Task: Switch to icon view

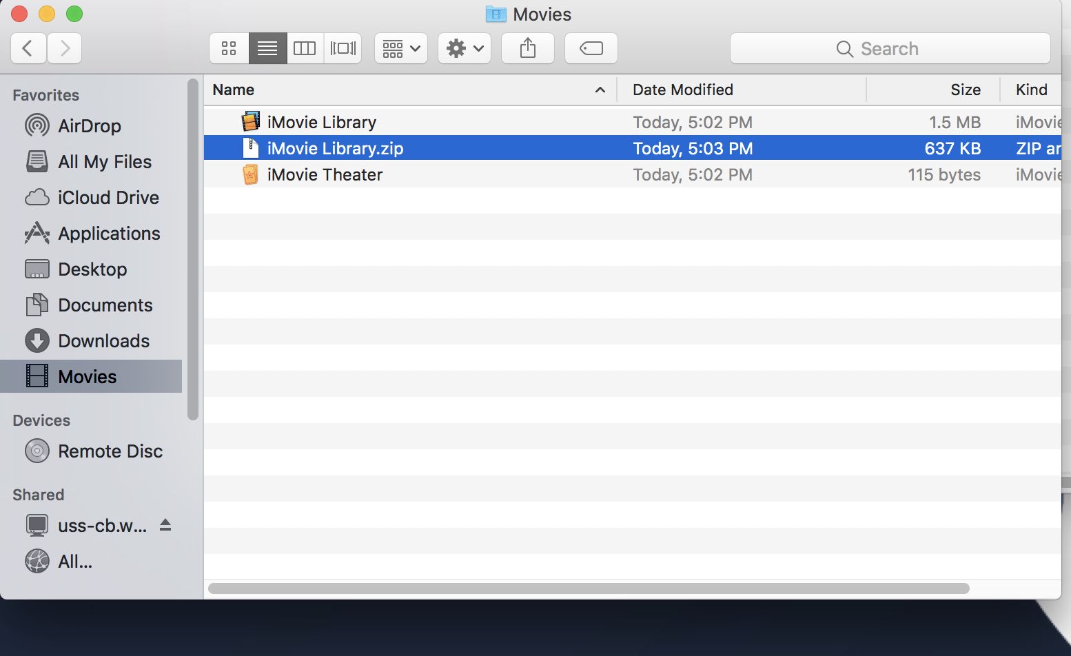Action: pyautogui.click(x=229, y=48)
